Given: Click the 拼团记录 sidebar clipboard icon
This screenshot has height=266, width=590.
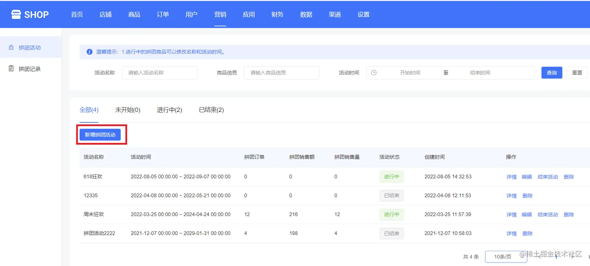Looking at the screenshot, I should pyautogui.click(x=11, y=69).
